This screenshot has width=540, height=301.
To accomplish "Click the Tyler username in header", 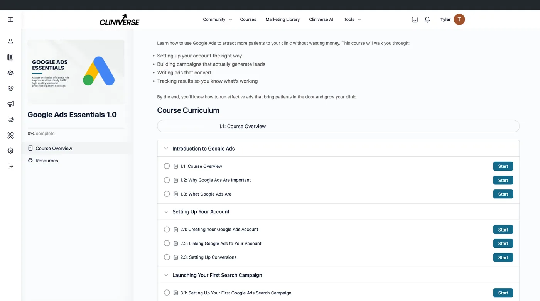I will 445,19.
